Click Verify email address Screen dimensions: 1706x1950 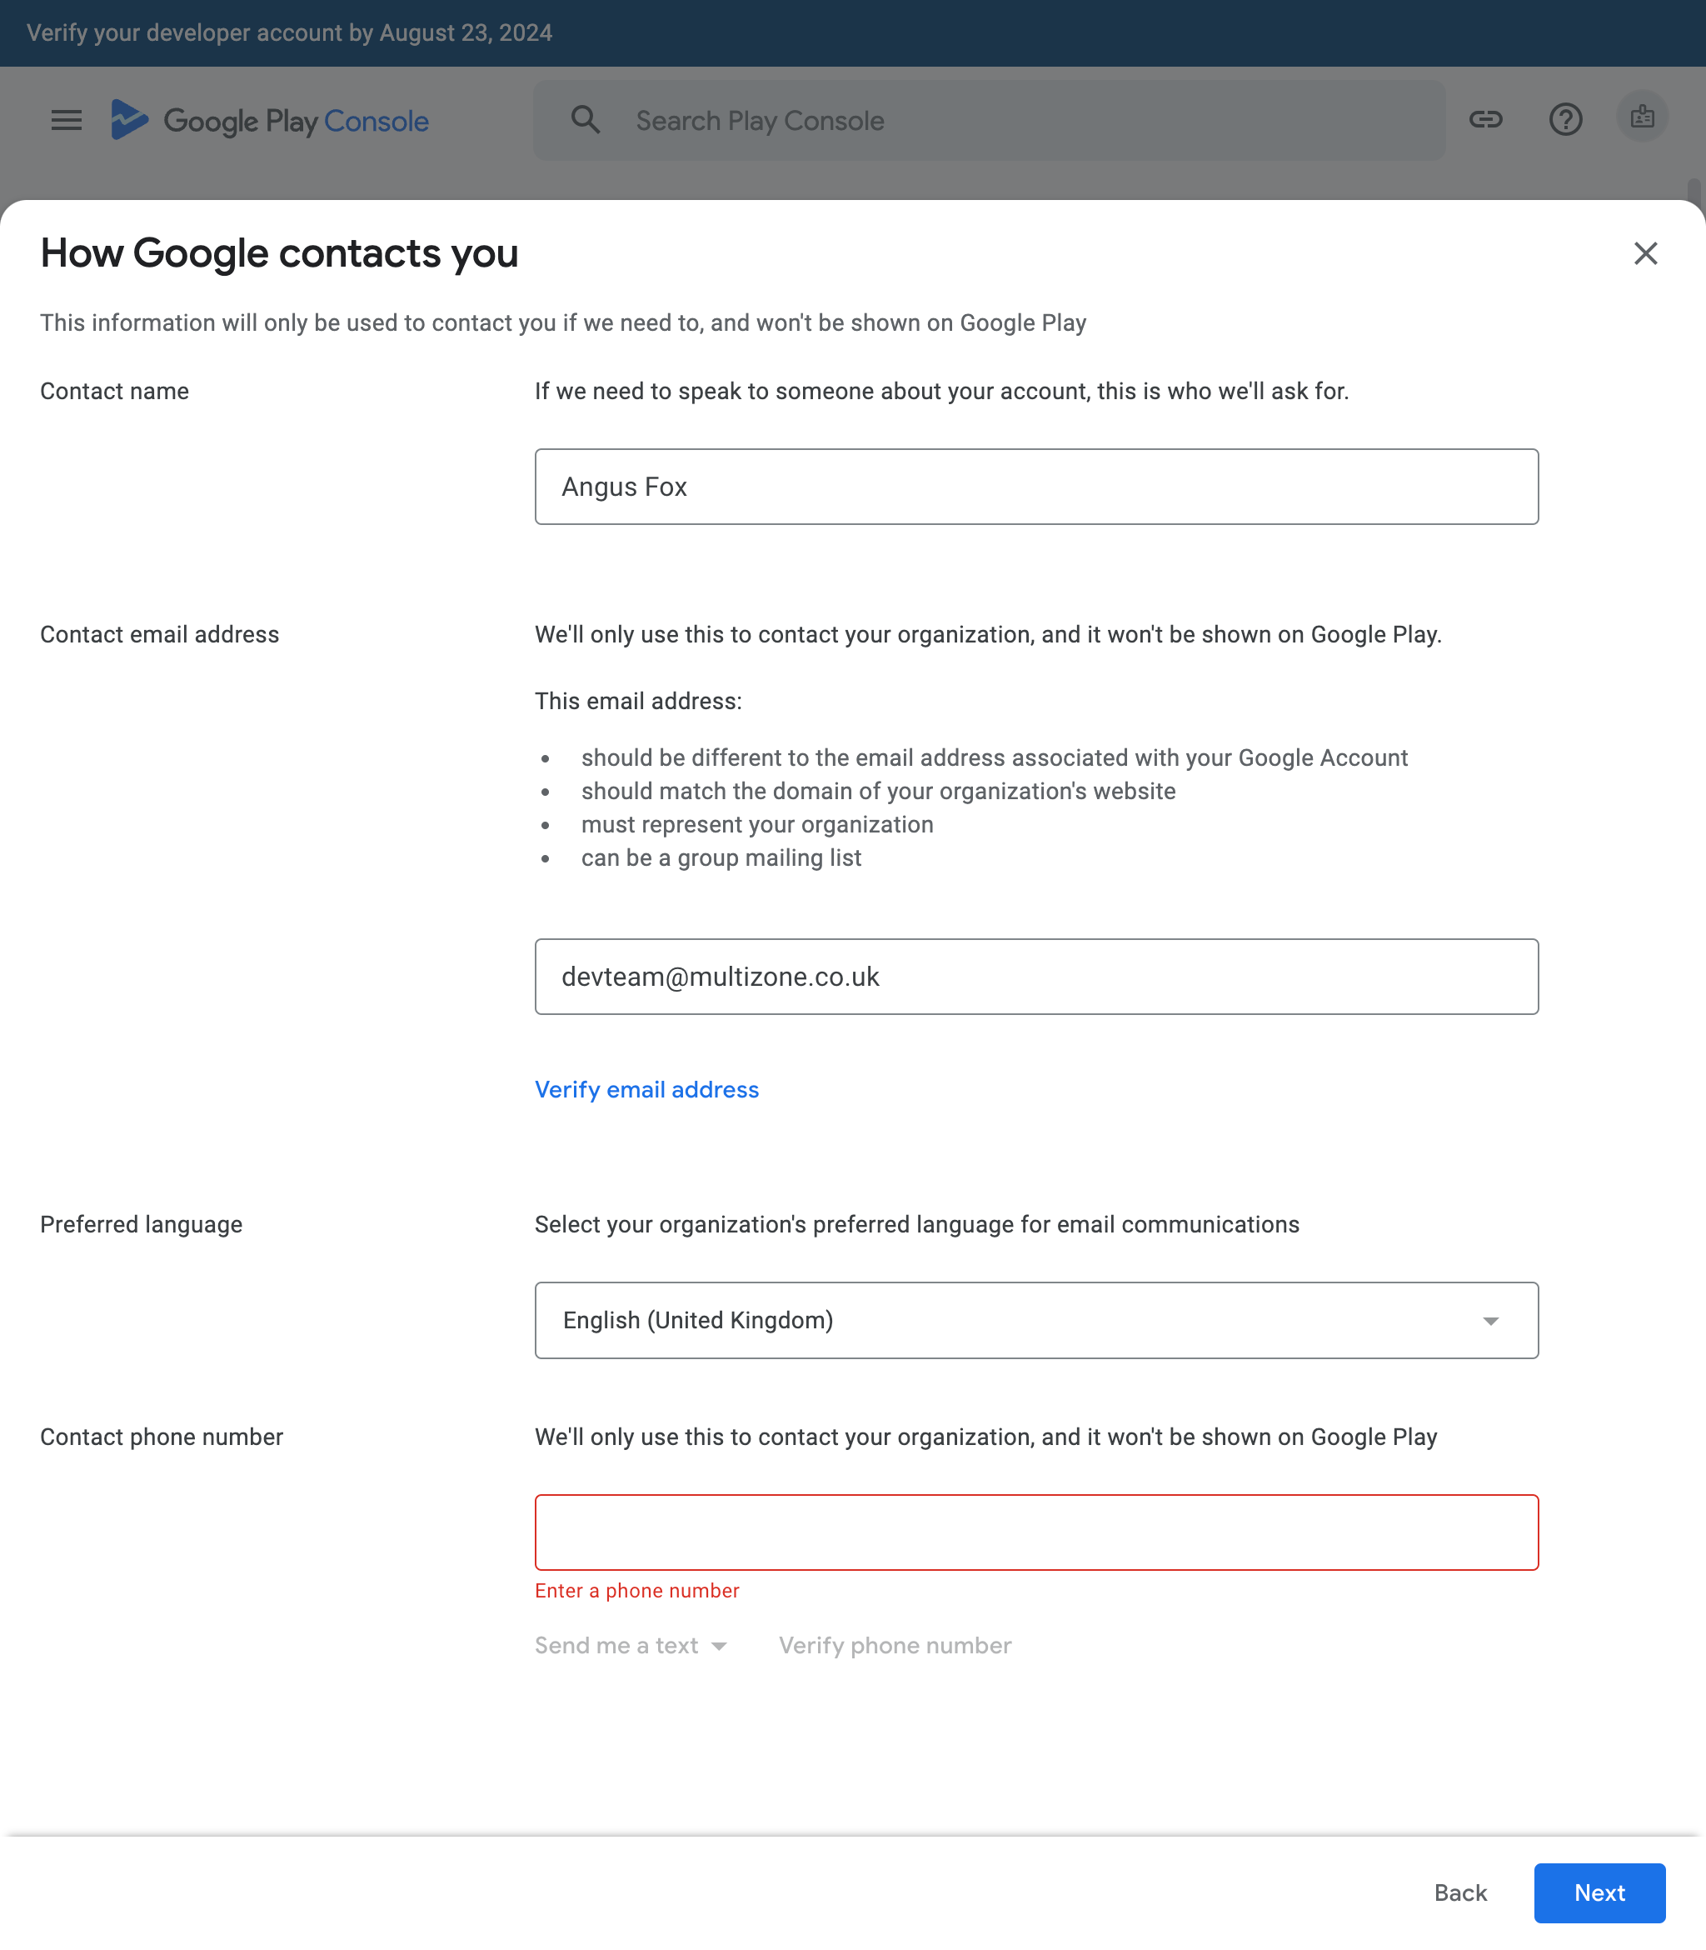[646, 1089]
